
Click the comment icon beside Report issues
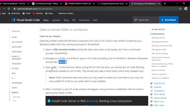click(x=151, y=102)
